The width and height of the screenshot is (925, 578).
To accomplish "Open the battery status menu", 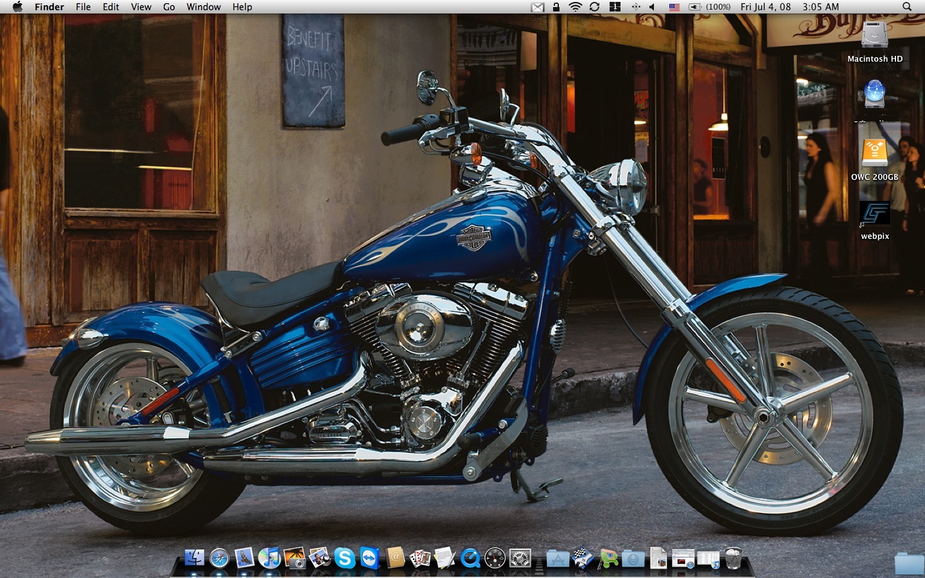I will click(x=695, y=6).
